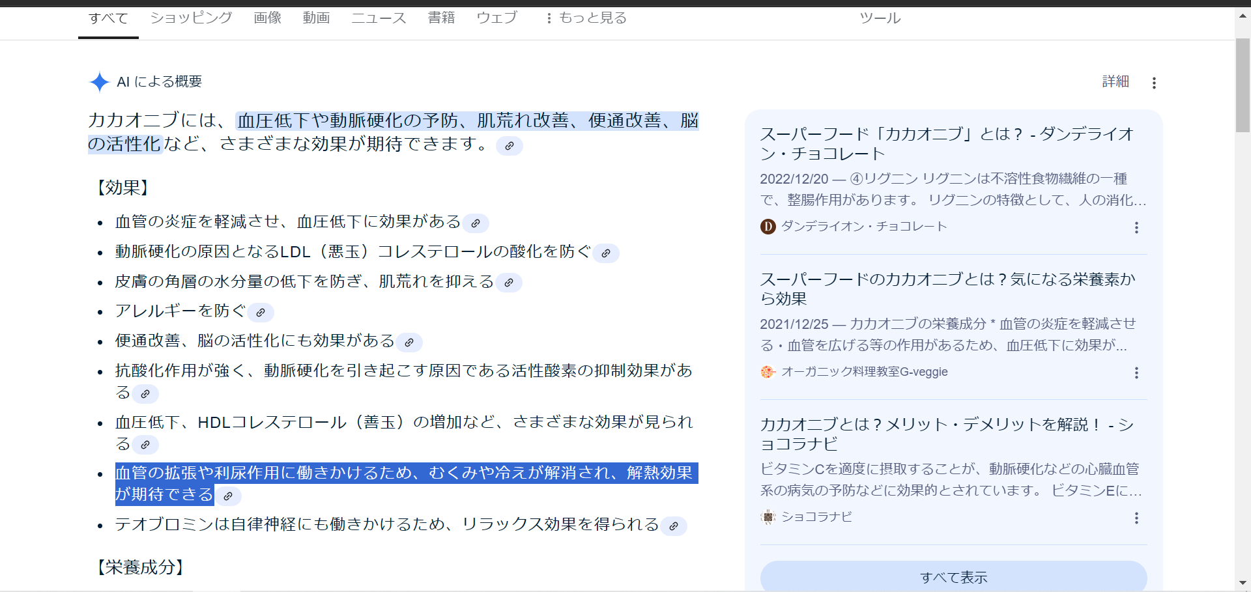Viewport: 1251px width, 592px height.
Task: Open the ツール search tools options
Action: tap(880, 18)
